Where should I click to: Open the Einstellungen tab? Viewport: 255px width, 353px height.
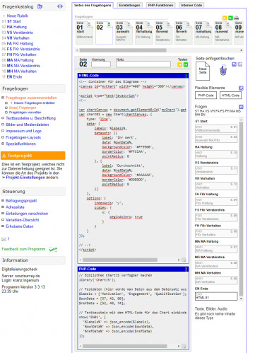tap(129, 5)
